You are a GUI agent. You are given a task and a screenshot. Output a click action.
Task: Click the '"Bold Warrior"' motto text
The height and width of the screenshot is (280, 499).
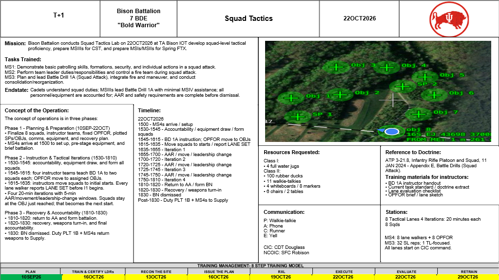click(138, 25)
